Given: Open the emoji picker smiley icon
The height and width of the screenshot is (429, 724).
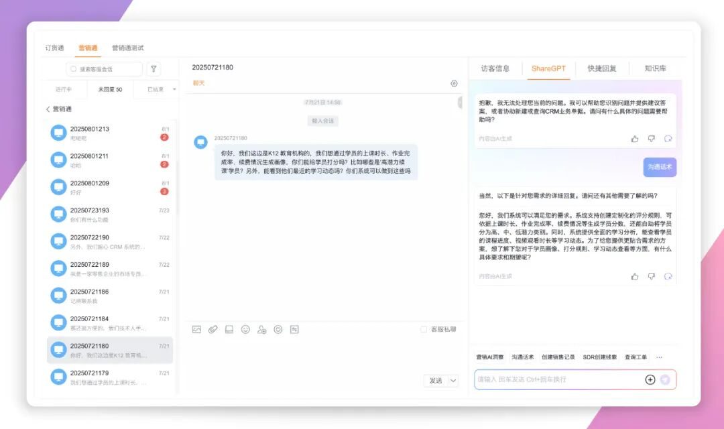Looking at the screenshot, I should (x=245, y=329).
